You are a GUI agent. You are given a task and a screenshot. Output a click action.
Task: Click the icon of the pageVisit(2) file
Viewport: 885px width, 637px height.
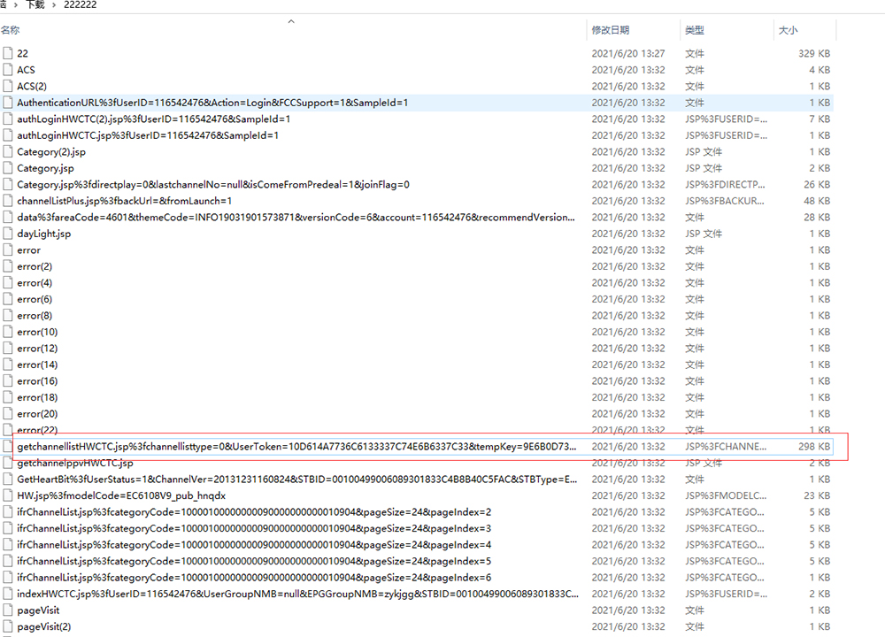[8, 627]
